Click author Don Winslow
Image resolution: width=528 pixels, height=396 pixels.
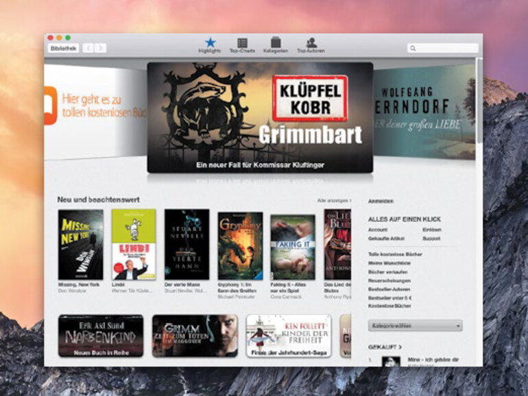tap(72, 290)
